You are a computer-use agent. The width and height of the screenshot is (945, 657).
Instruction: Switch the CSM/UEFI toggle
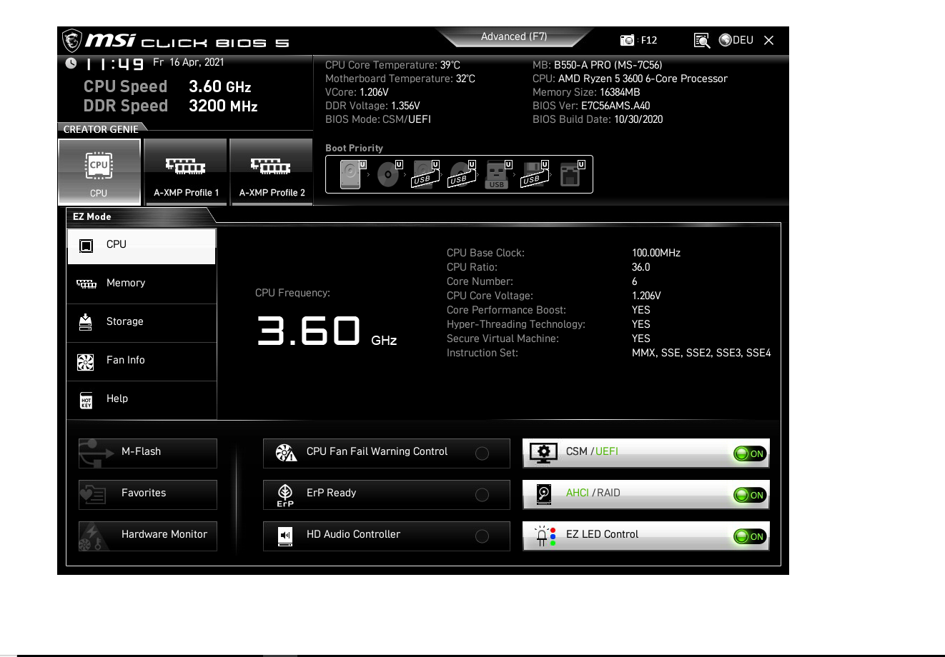(x=750, y=453)
